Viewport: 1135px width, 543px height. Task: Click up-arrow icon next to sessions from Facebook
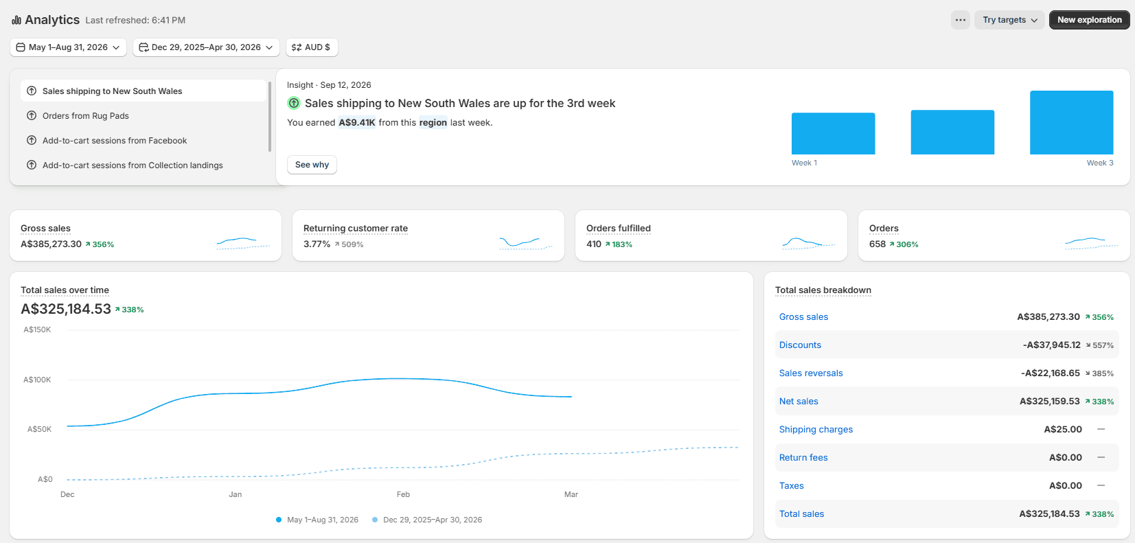(x=32, y=140)
